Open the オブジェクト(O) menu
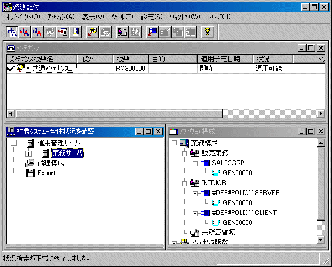The image size is (332, 267). [23, 17]
